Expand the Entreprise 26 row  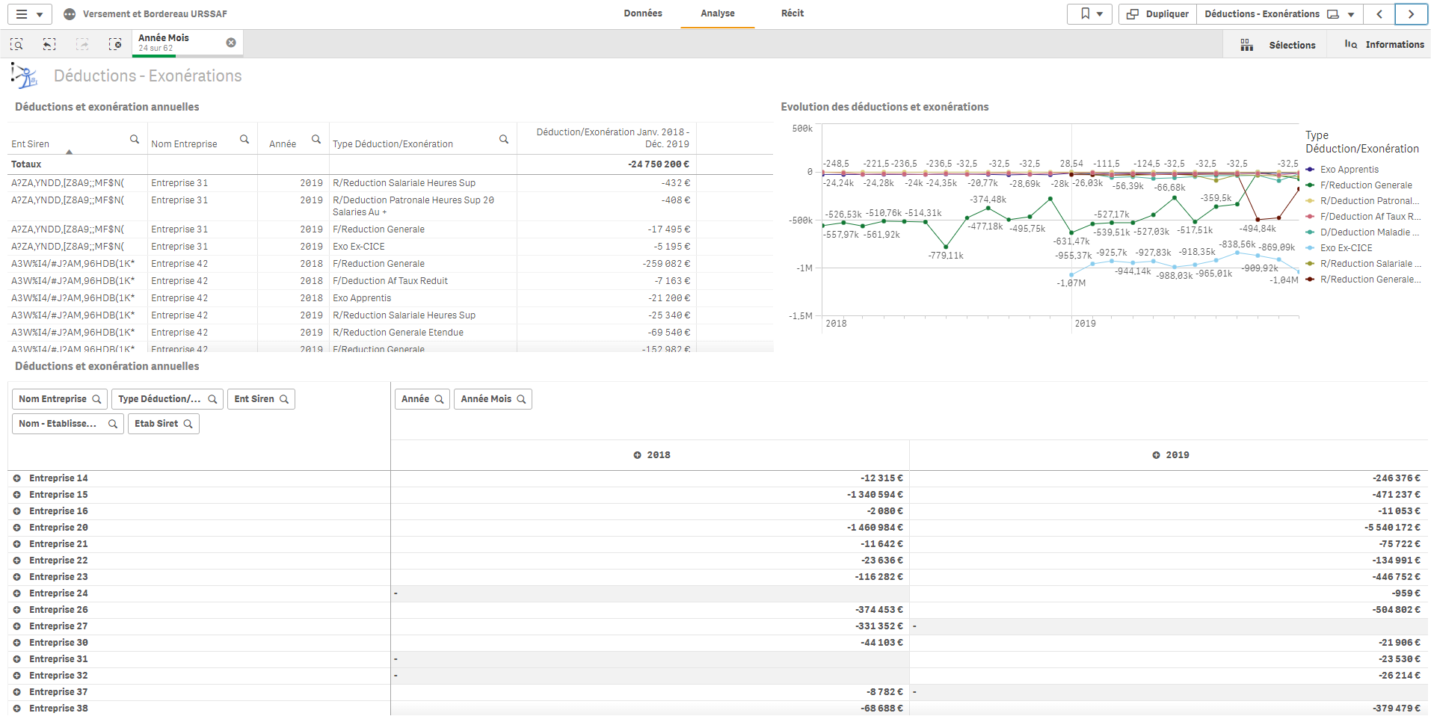[x=16, y=610]
